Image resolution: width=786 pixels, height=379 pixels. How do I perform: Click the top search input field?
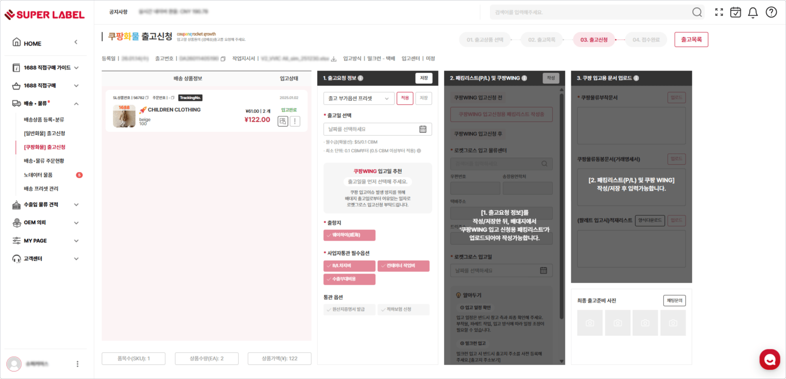coord(589,13)
